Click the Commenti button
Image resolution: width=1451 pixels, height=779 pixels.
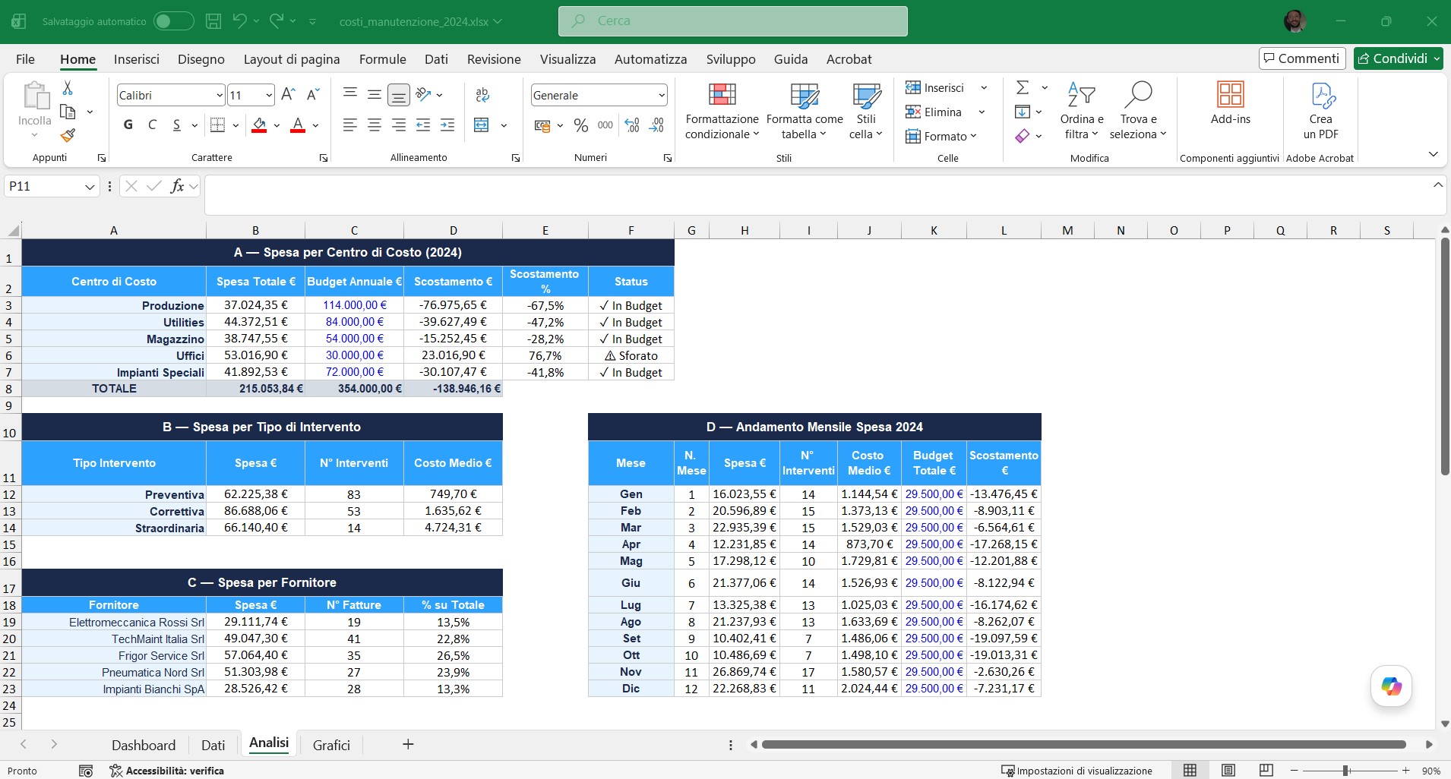(x=1302, y=58)
